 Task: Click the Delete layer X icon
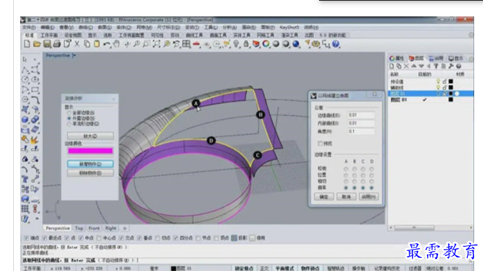(x=406, y=66)
